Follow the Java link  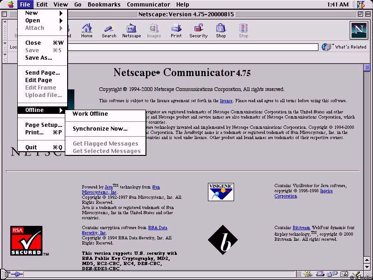point(109,187)
